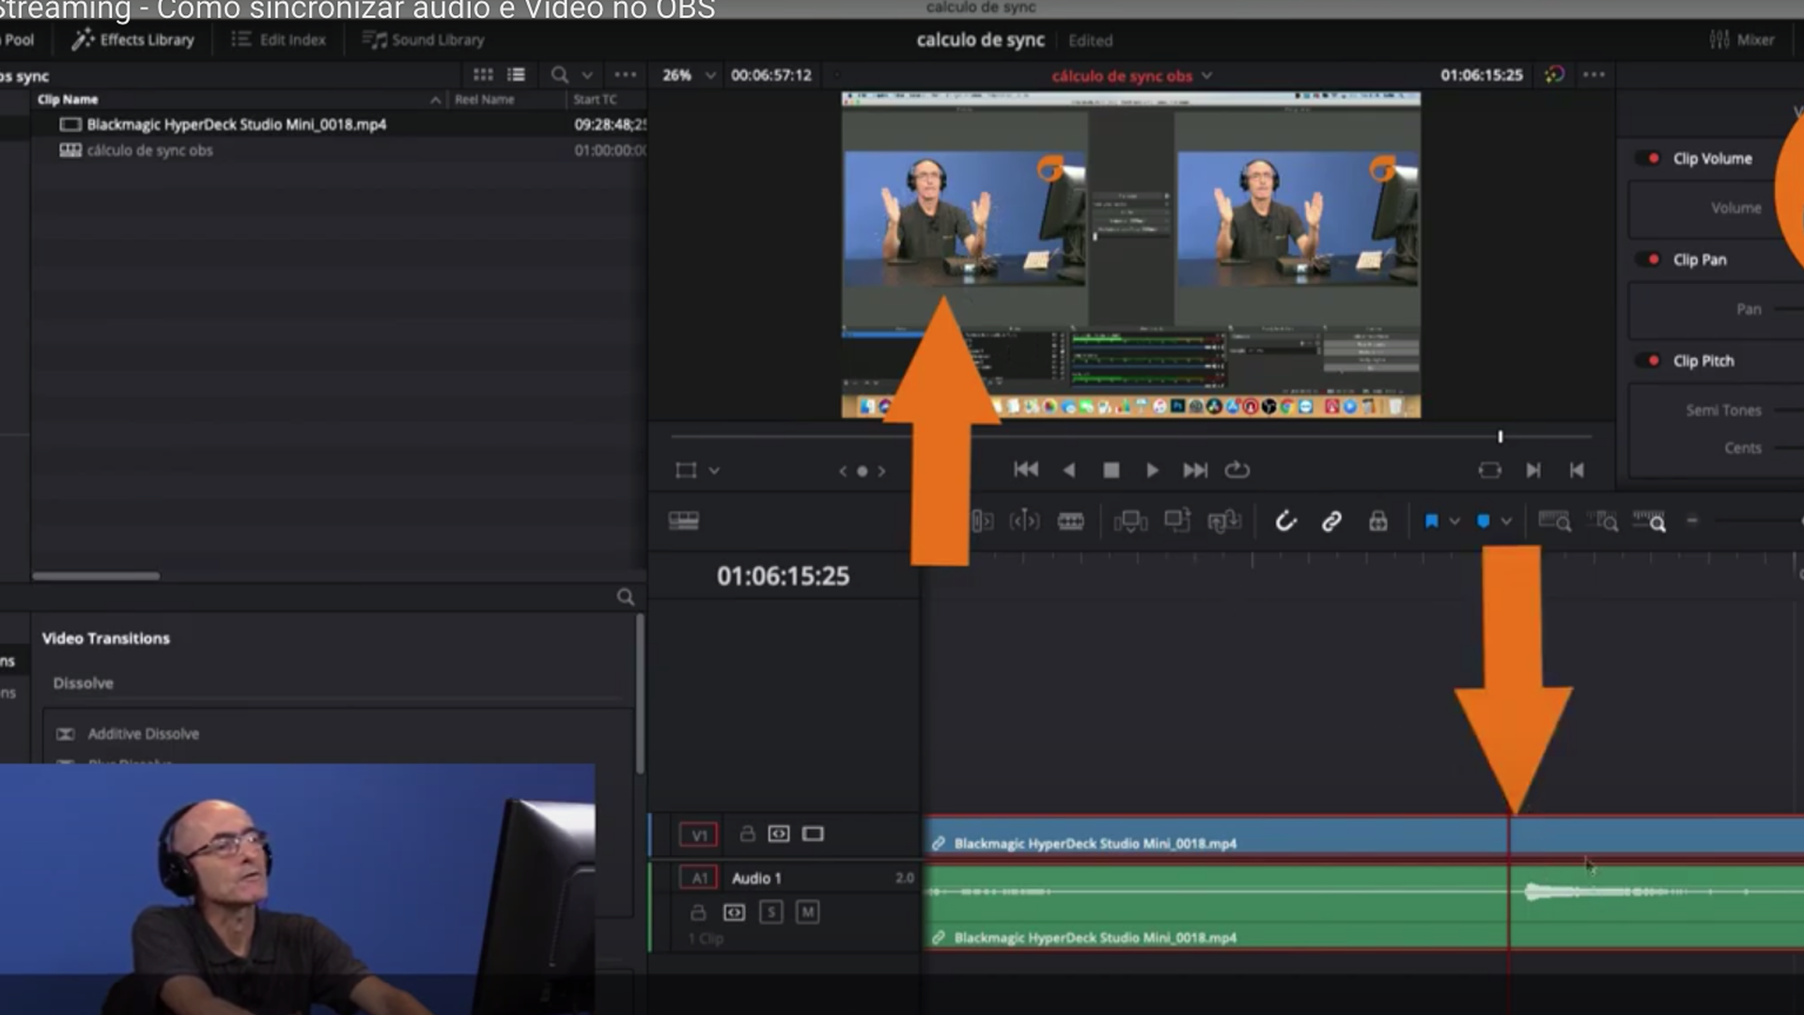Screen dimensions: 1804x1015
Task: Add a flag to the clip
Action: tap(1431, 521)
